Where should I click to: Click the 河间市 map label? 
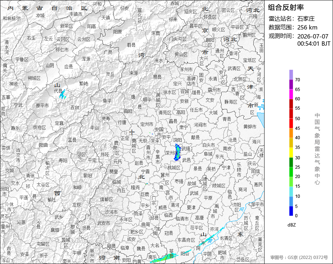coord(200,125)
